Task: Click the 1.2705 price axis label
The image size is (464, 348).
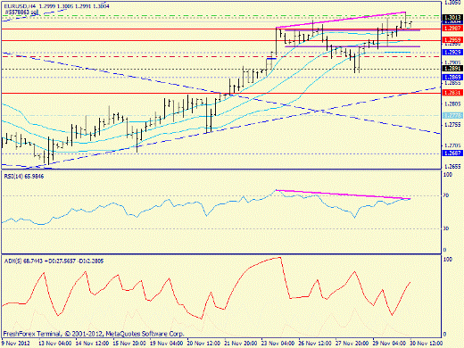Action: pos(452,145)
